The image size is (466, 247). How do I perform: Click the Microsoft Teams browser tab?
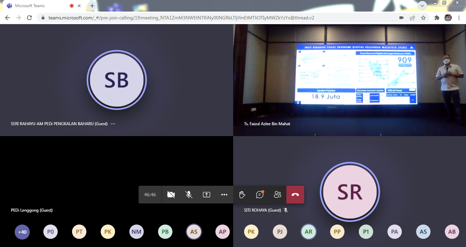pyautogui.click(x=38, y=6)
